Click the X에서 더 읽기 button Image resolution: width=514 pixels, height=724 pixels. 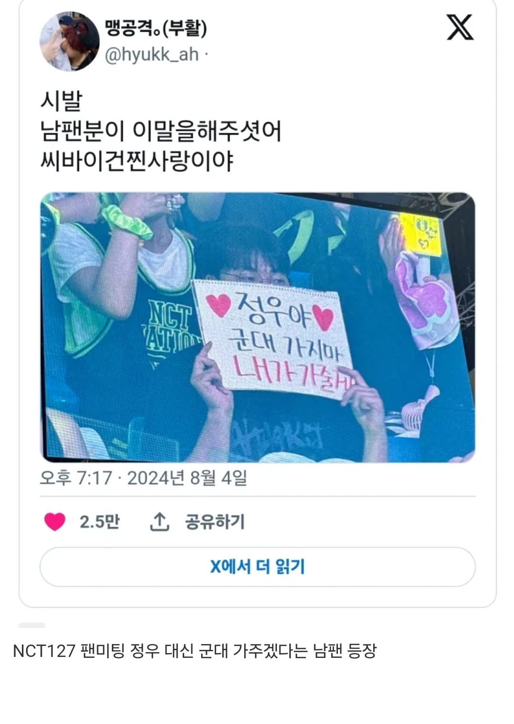tap(257, 567)
